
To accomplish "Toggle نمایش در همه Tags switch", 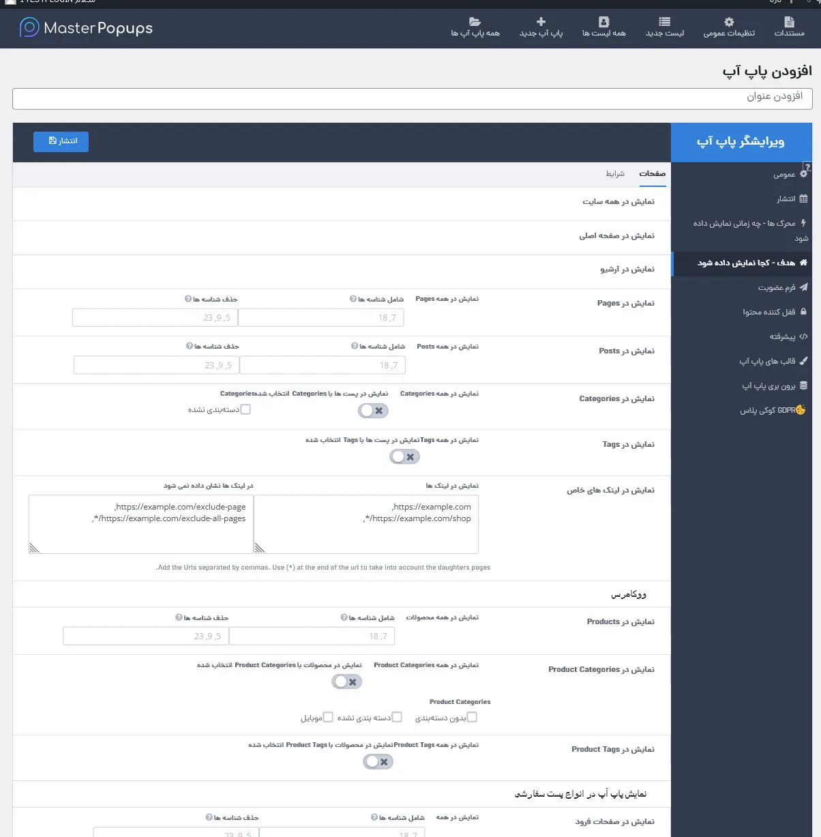I will coord(404,457).
